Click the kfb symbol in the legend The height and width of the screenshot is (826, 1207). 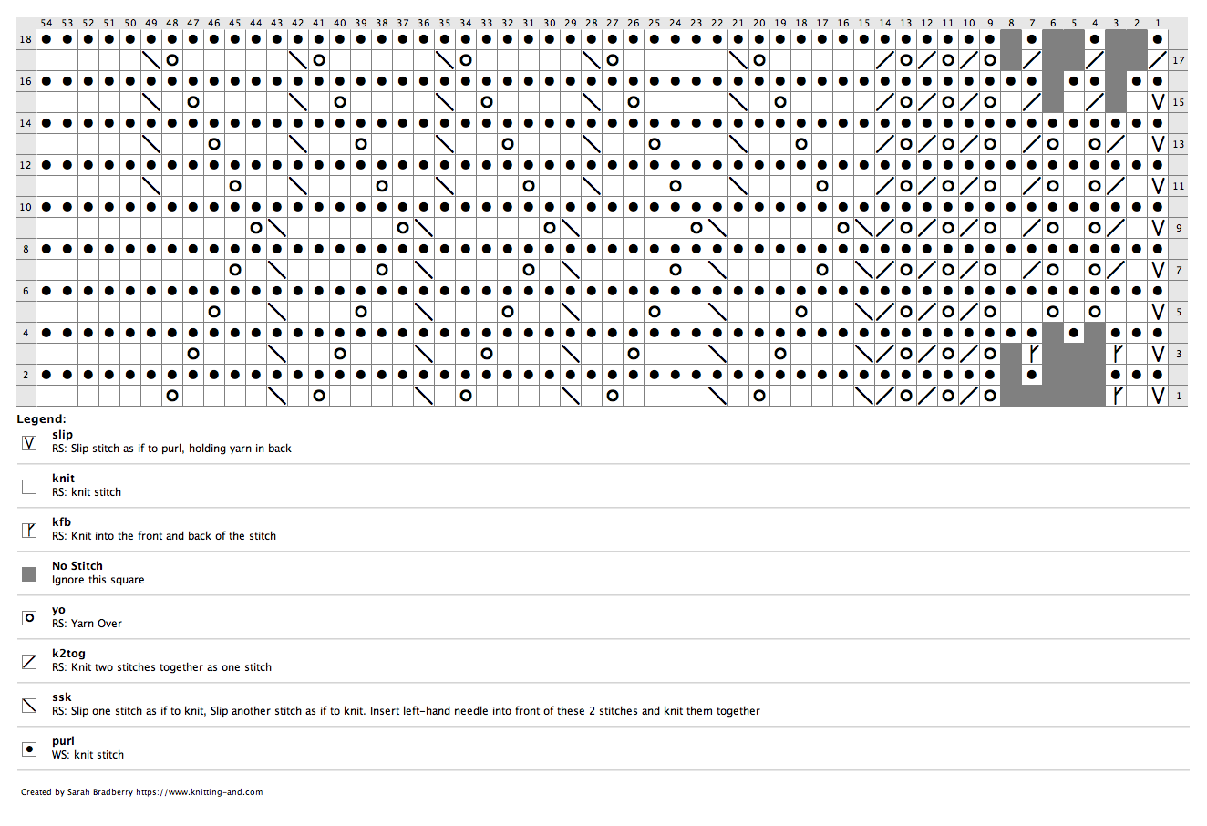pos(29,531)
